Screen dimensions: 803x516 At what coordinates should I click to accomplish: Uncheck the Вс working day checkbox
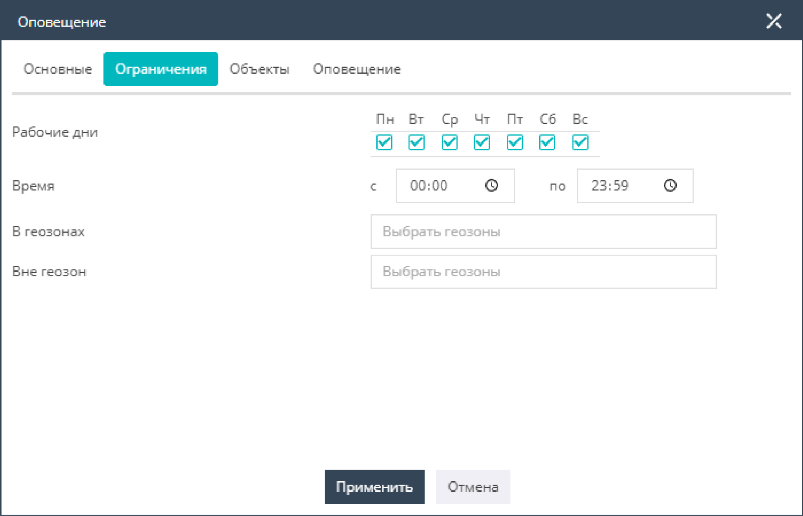pos(580,142)
